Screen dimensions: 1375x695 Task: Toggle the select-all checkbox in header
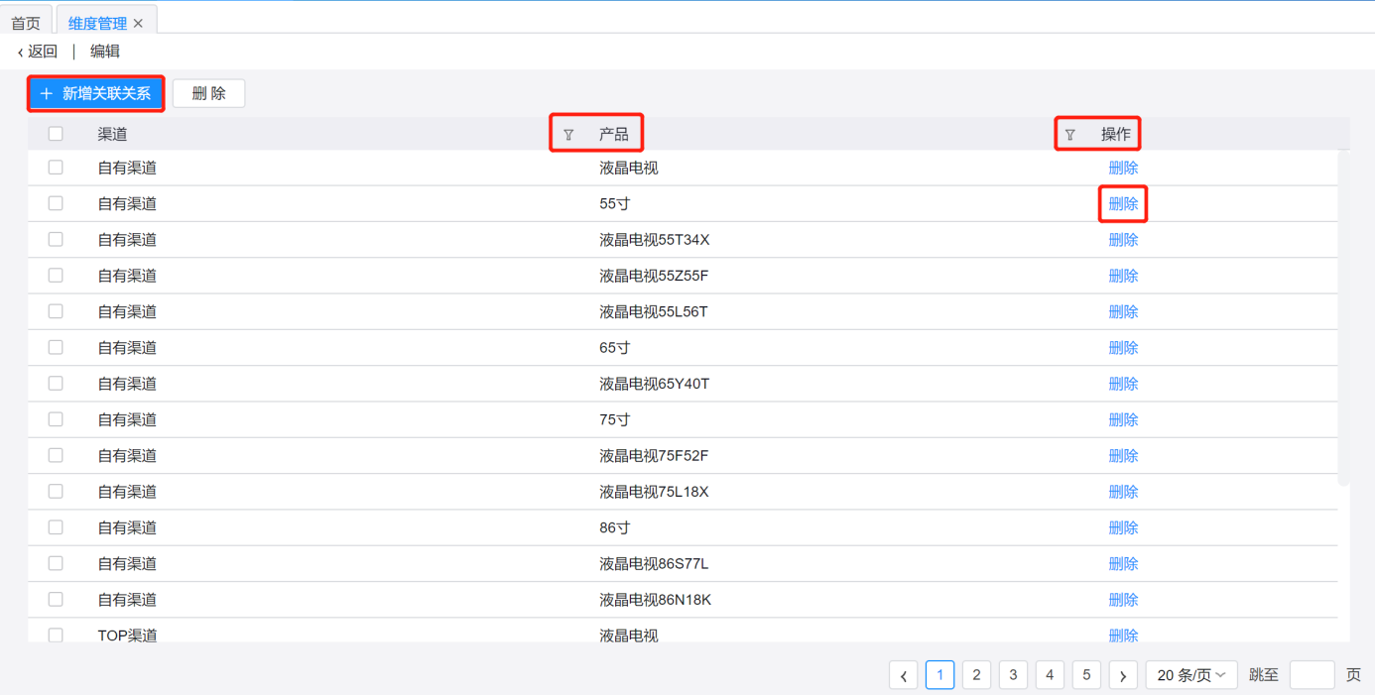click(x=56, y=134)
